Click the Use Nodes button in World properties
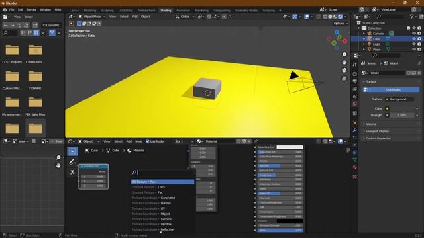 tap(392, 90)
